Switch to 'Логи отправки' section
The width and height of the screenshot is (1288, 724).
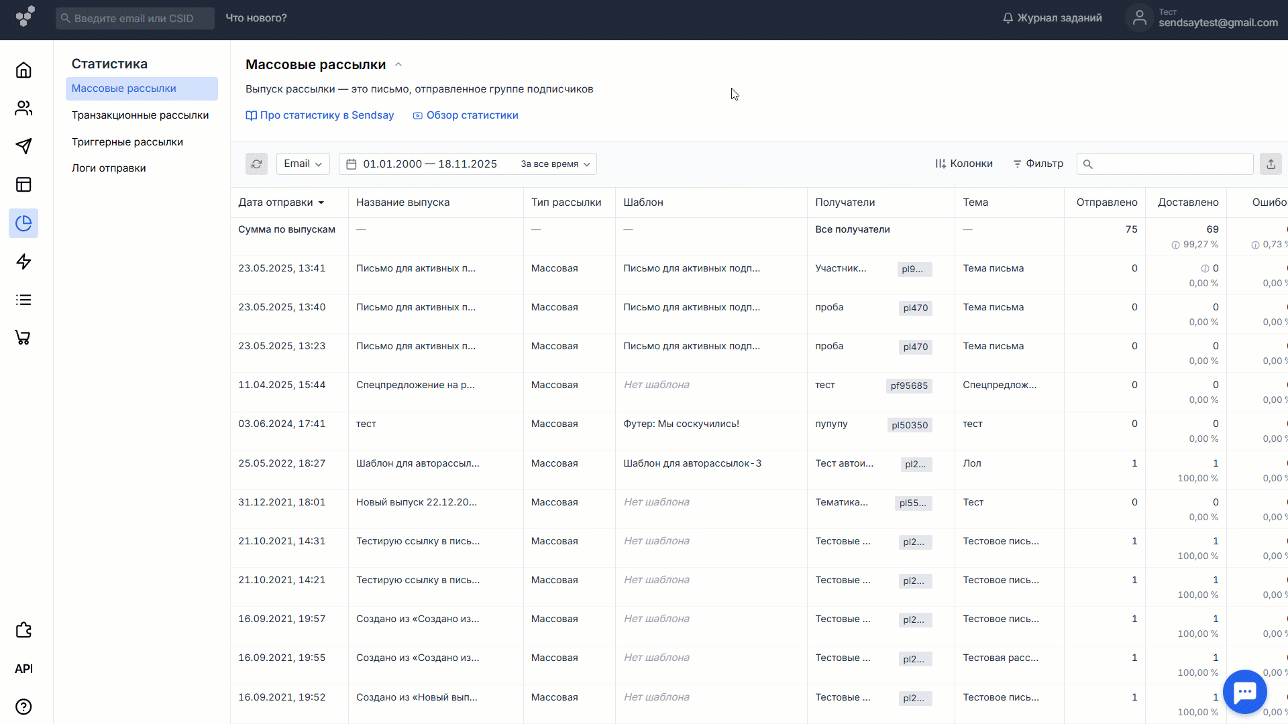click(109, 168)
